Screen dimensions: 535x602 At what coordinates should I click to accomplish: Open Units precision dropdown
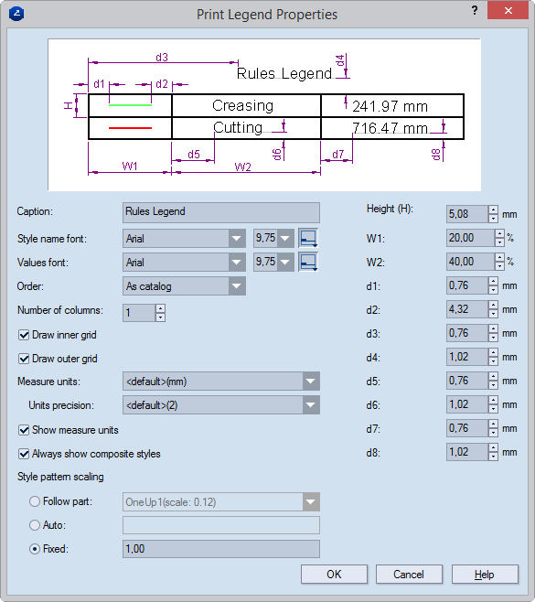tap(311, 405)
